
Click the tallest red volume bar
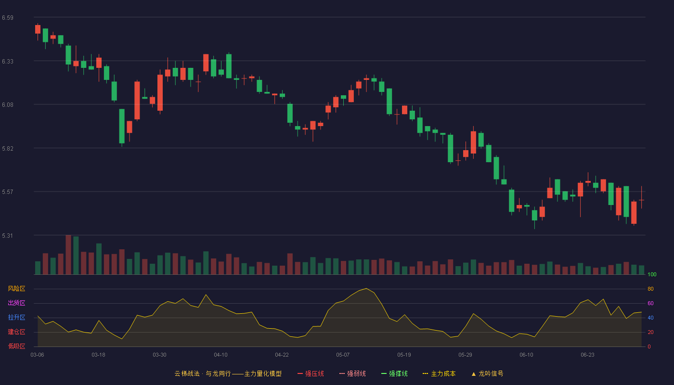(x=68, y=255)
